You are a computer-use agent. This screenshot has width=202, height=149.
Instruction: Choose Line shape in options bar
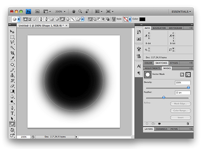click(73, 19)
